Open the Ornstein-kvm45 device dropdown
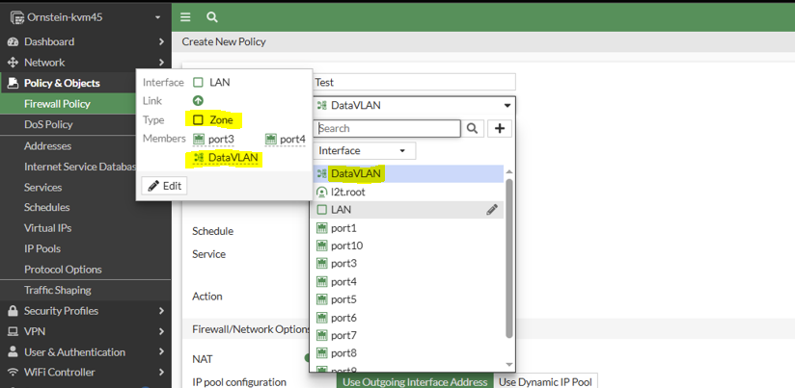The height and width of the screenshot is (388, 795). [157, 17]
